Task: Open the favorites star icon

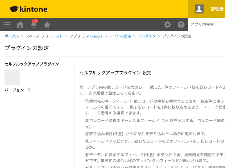Action: coord(47,25)
